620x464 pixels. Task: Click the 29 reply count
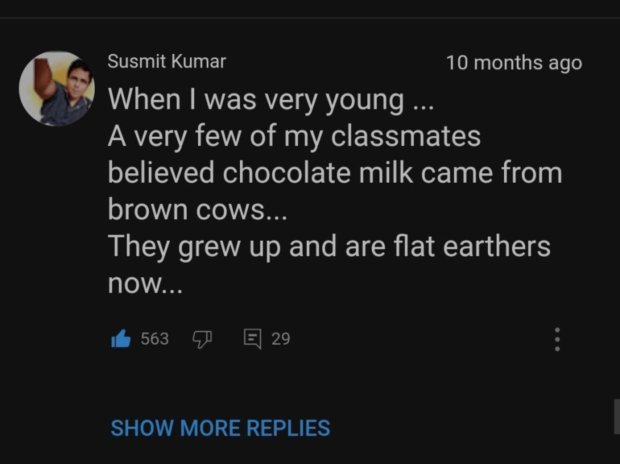(x=281, y=339)
